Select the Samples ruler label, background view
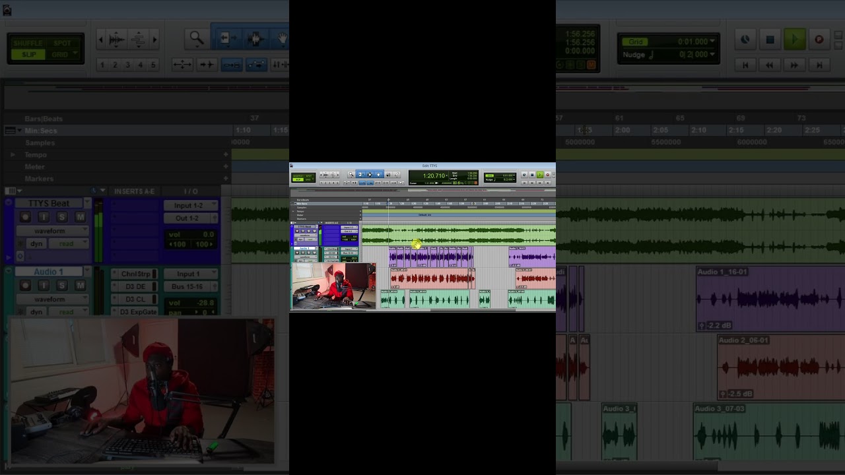 point(40,142)
